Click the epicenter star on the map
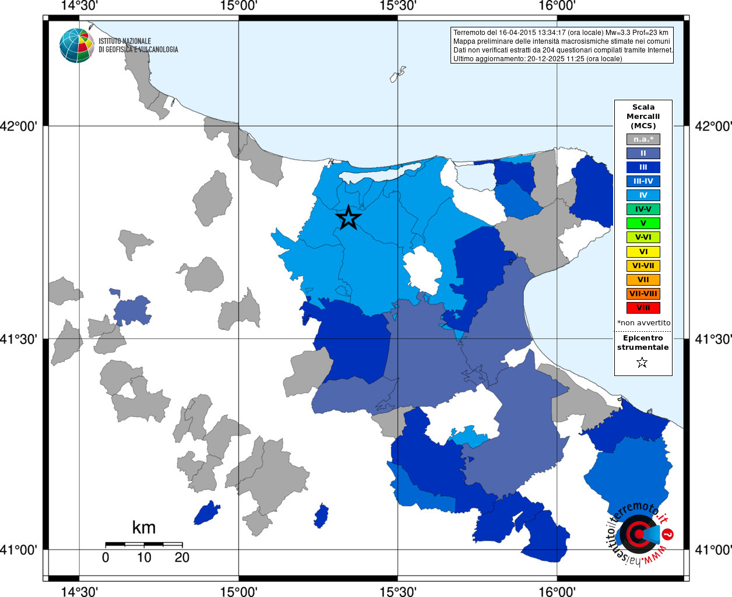732x597 pixels. click(x=349, y=217)
